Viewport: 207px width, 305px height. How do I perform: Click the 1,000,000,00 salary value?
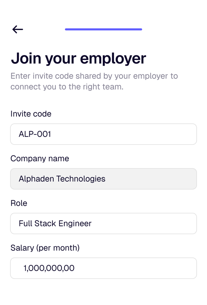[49, 268]
